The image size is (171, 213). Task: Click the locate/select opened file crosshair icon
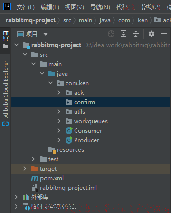[x=111, y=34]
